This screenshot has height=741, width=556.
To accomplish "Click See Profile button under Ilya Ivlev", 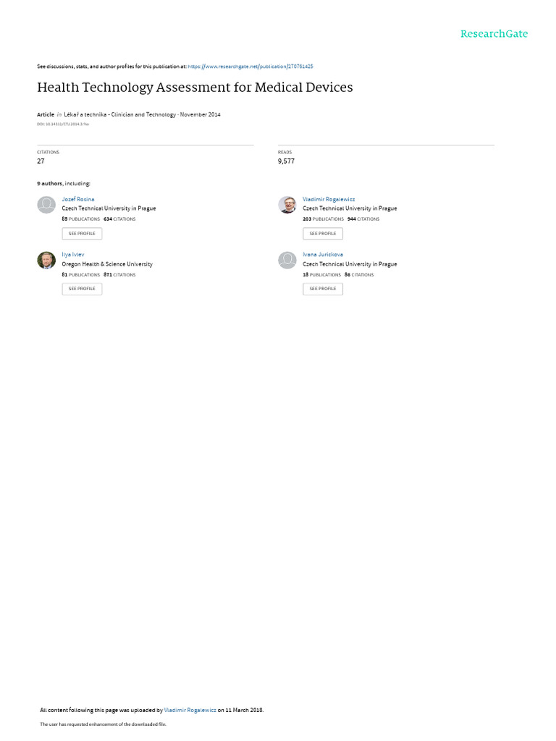I will click(82, 289).
